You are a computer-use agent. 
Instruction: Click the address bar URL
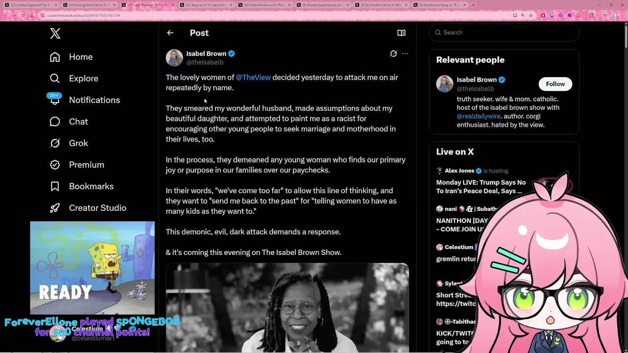click(x=83, y=15)
